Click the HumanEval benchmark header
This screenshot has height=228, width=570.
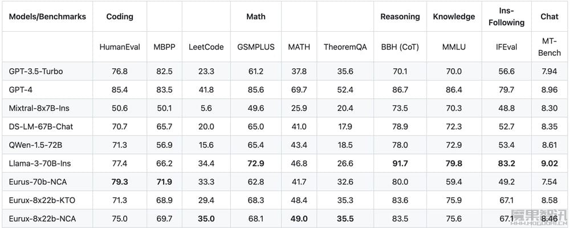[x=120, y=47]
